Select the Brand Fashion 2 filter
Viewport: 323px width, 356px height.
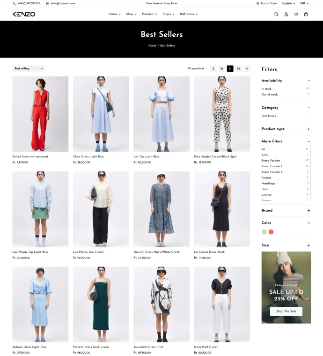coord(272,172)
